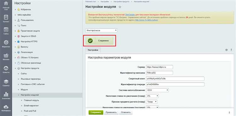Click into the Сервер input field
The width and height of the screenshot is (236, 116).
point(160,67)
